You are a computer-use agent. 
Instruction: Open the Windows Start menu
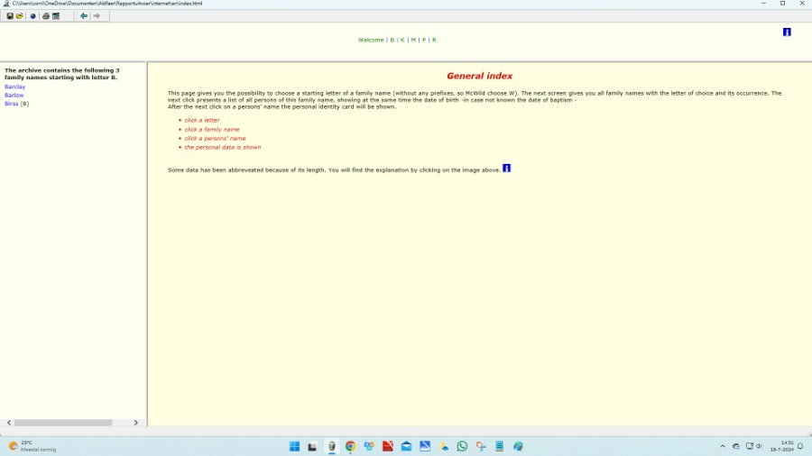(x=294, y=446)
